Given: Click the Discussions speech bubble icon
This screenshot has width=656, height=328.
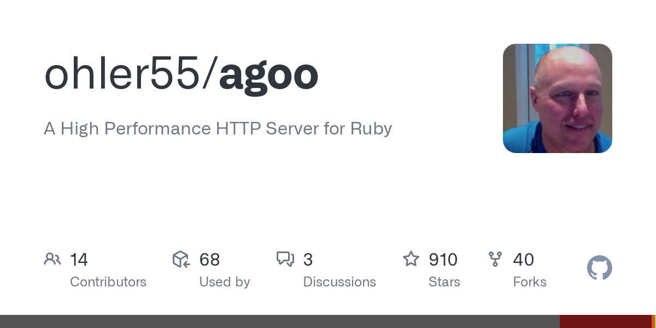Looking at the screenshot, I should (x=285, y=259).
